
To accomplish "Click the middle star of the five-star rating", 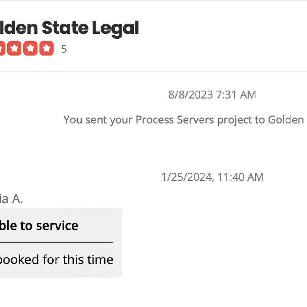I will (x=31, y=48).
